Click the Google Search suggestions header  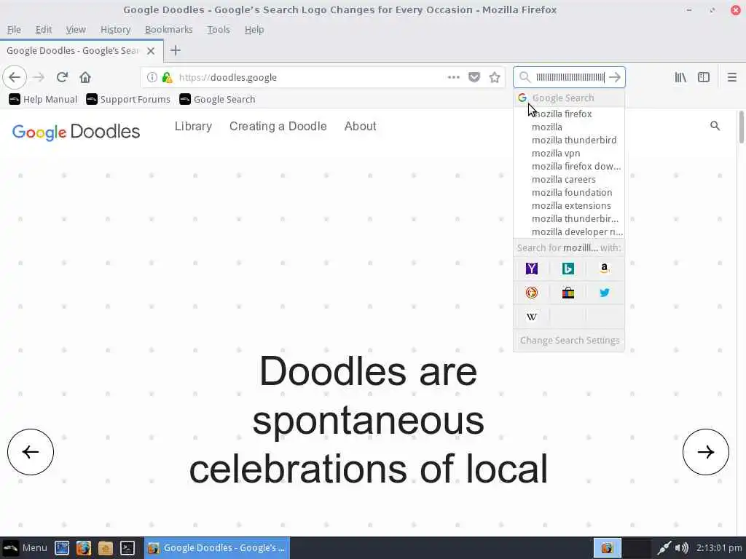(x=569, y=98)
